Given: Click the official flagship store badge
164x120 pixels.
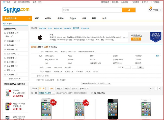Looking at the screenshot, I should tap(156, 37).
